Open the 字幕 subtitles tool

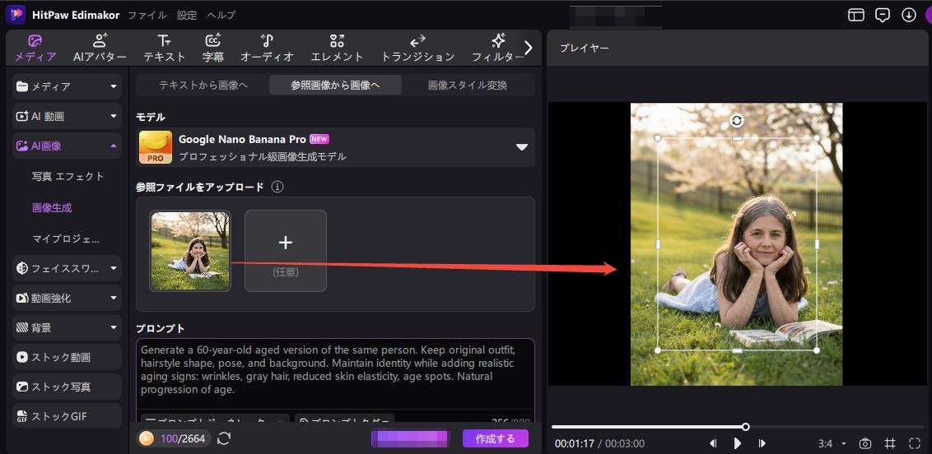(x=212, y=49)
